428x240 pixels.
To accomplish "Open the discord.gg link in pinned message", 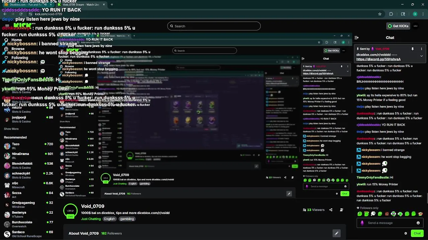I will (x=379, y=59).
